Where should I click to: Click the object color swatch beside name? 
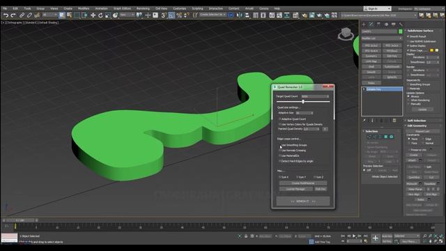(x=401, y=31)
